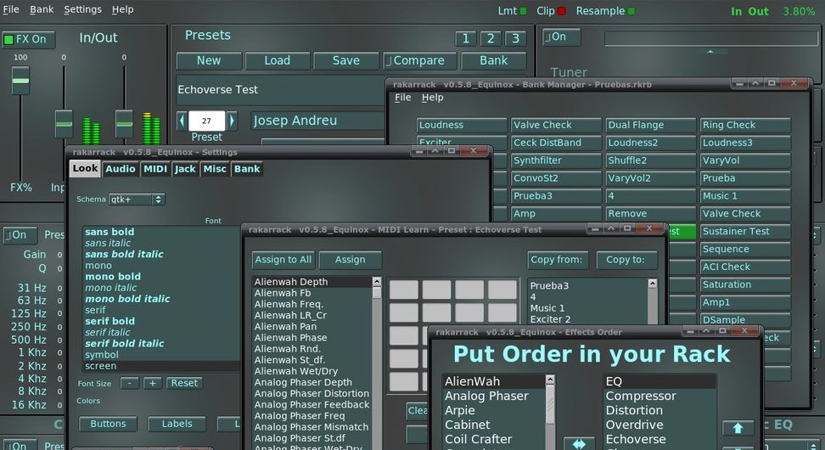This screenshot has height=450, width=825.
Task: Toggle the EQ On button above Gain
Action: pos(20,234)
